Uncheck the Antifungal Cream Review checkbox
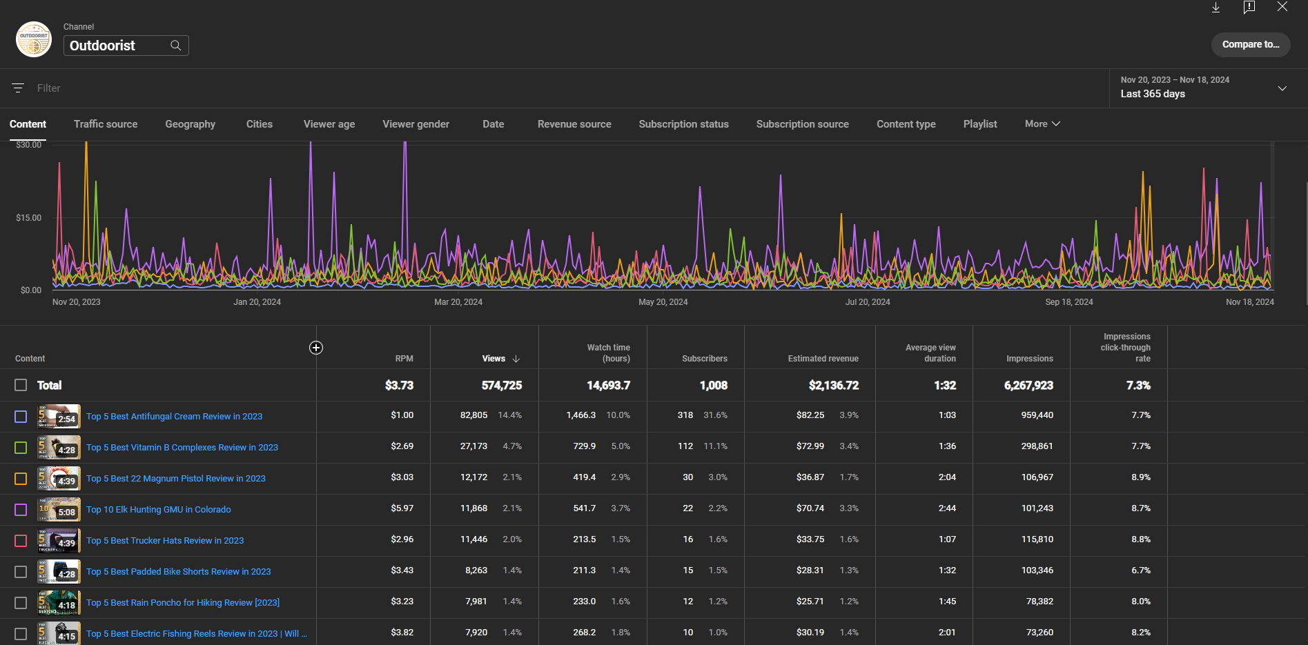1308x645 pixels. click(21, 417)
